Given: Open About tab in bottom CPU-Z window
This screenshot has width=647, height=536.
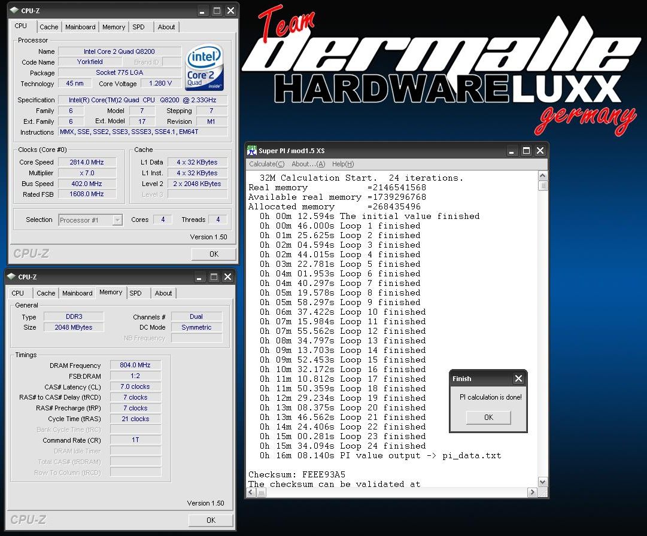Looking at the screenshot, I should (163, 293).
